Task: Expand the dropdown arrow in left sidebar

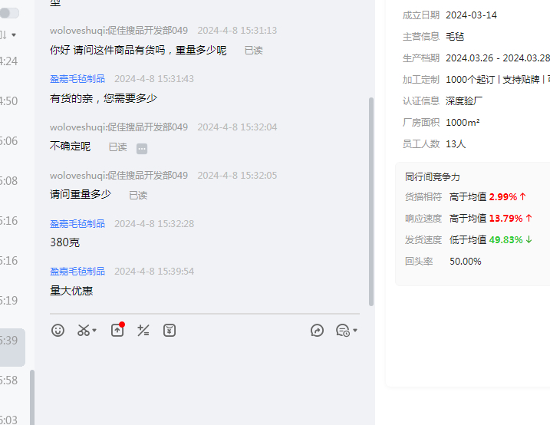Action: pyautogui.click(x=14, y=35)
